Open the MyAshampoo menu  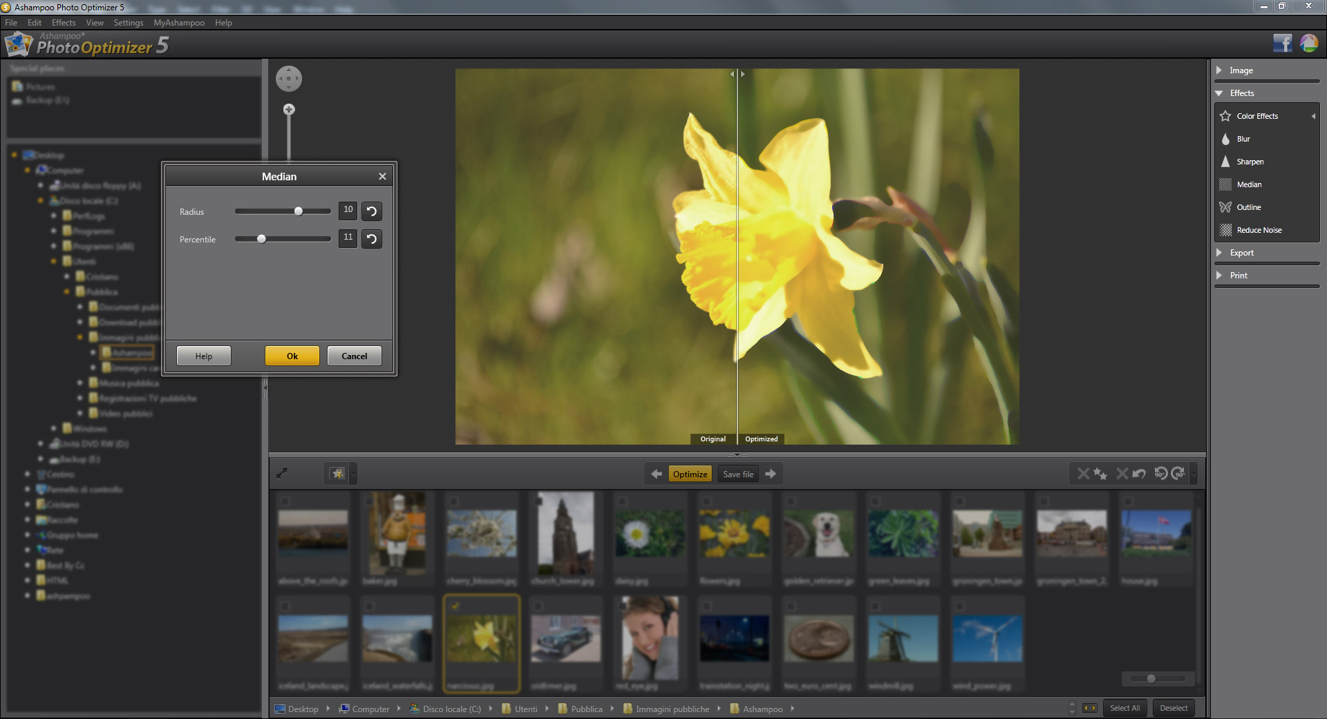tap(179, 23)
